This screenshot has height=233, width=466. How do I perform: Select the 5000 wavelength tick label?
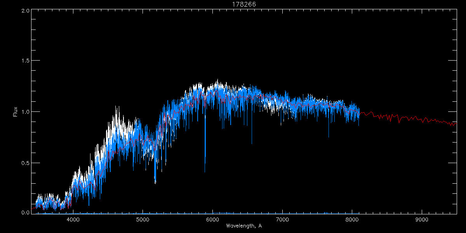pyautogui.click(x=143, y=219)
